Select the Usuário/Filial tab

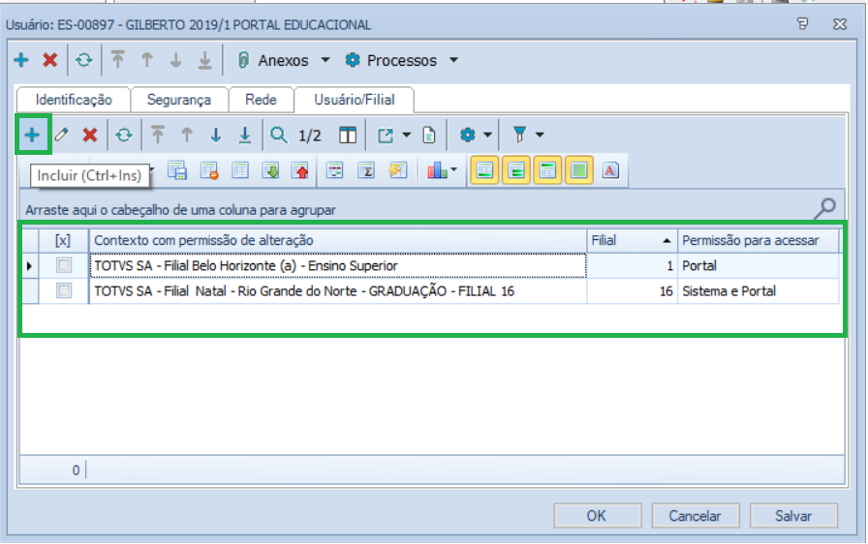[355, 100]
